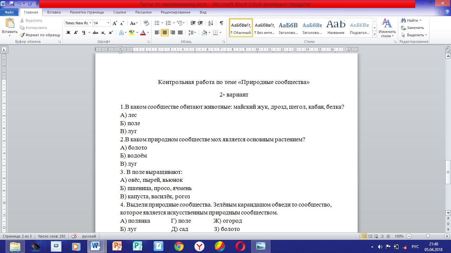Sort text alphabetically icon

click(210, 23)
